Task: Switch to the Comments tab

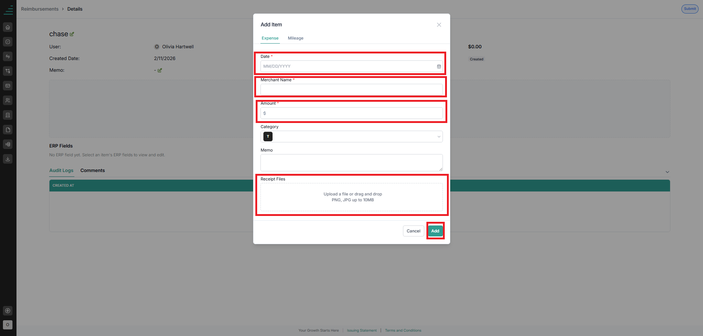Action: pyautogui.click(x=93, y=171)
